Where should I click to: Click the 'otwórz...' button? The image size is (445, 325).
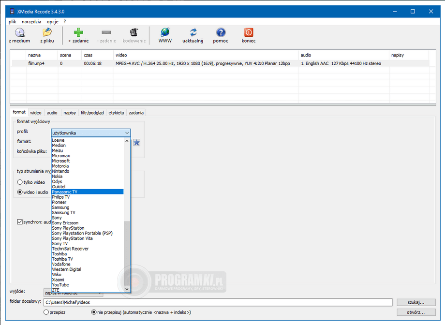416,312
